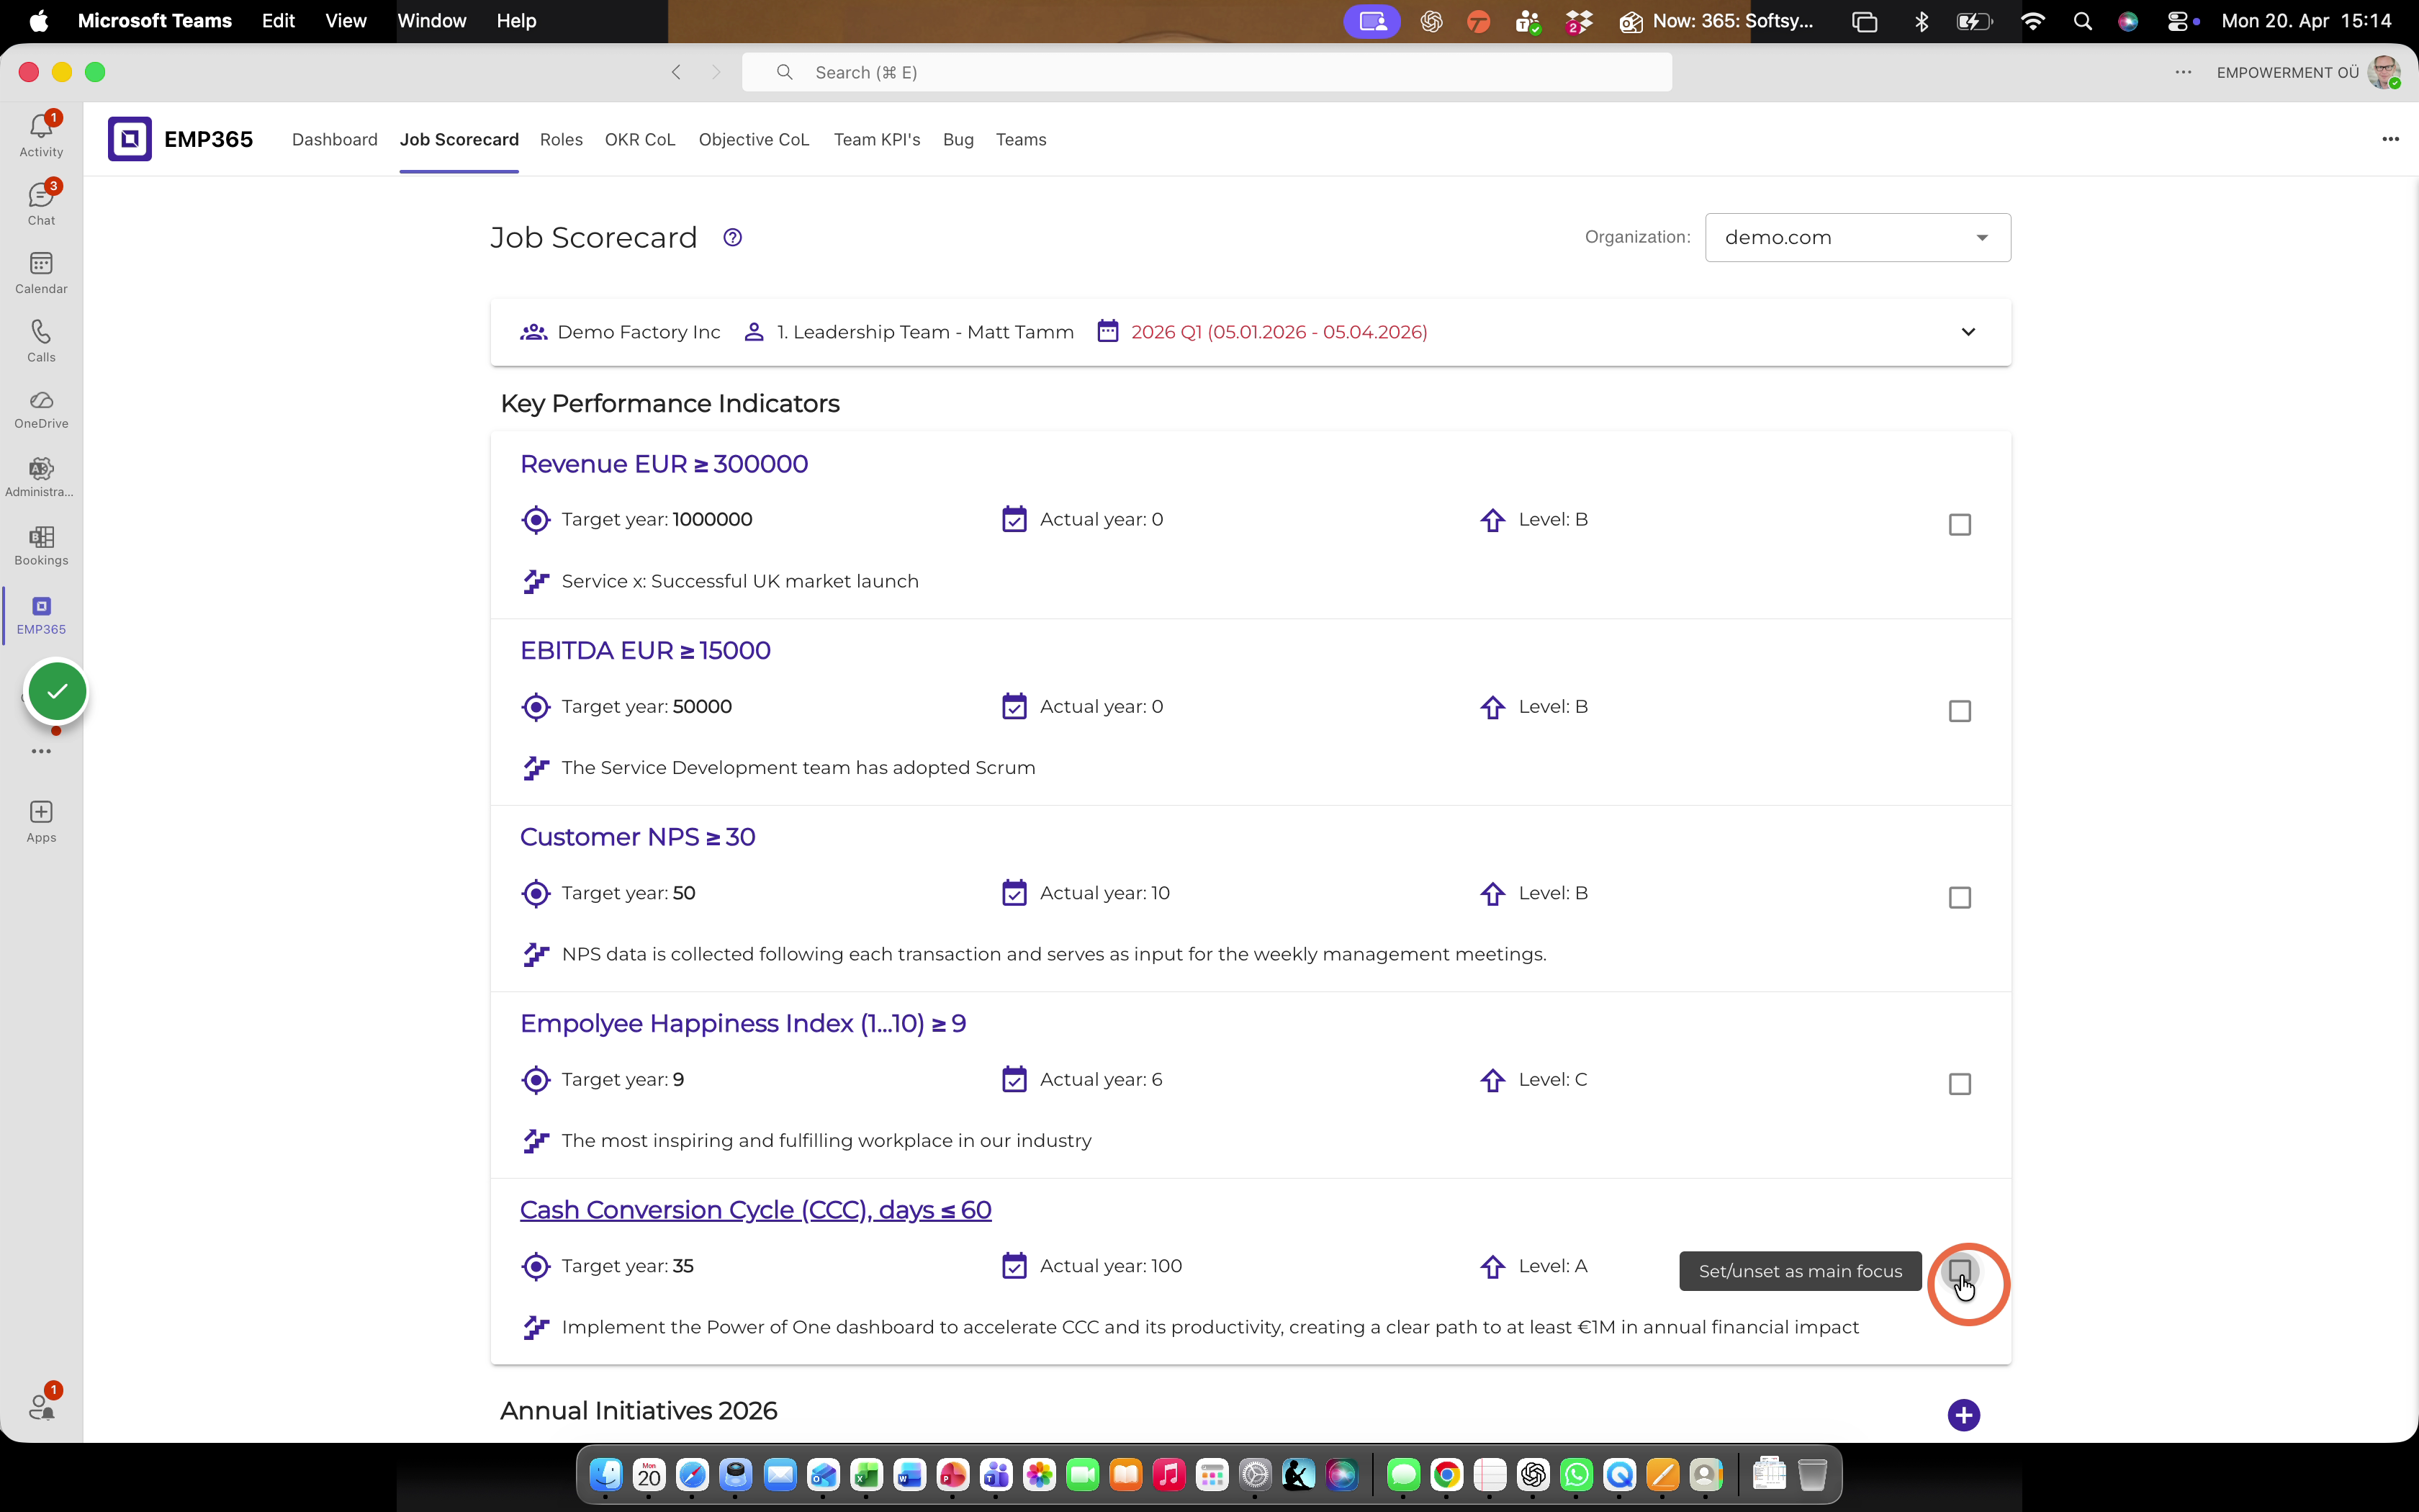Open the Window menu in the menu bar

(x=432, y=21)
